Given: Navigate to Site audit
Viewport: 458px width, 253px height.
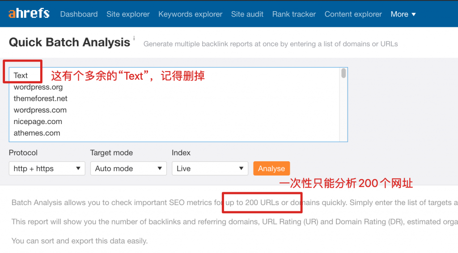Looking at the screenshot, I should (247, 14).
